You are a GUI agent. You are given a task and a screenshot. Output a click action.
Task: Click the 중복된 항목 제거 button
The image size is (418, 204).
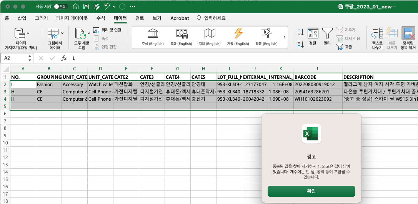point(408,39)
